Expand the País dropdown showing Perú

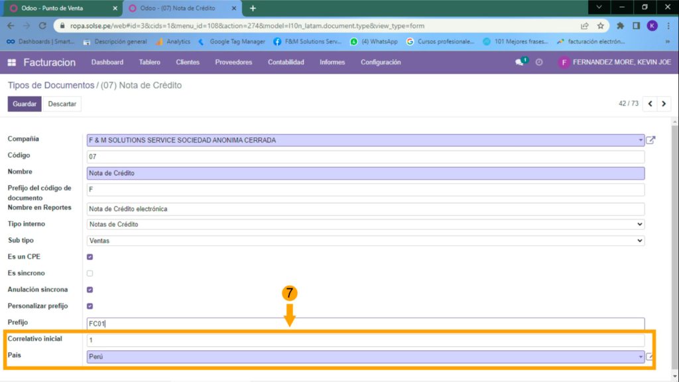click(365, 357)
